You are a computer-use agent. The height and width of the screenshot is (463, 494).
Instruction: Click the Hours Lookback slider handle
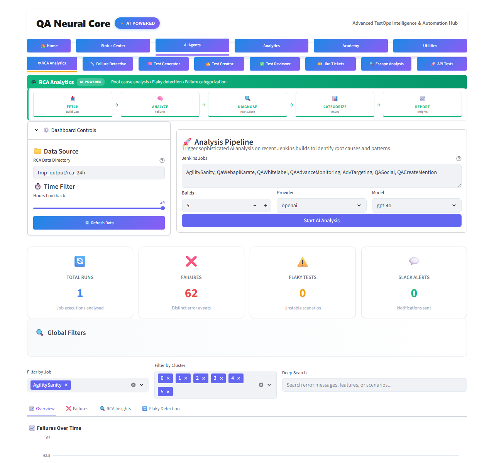click(x=163, y=208)
